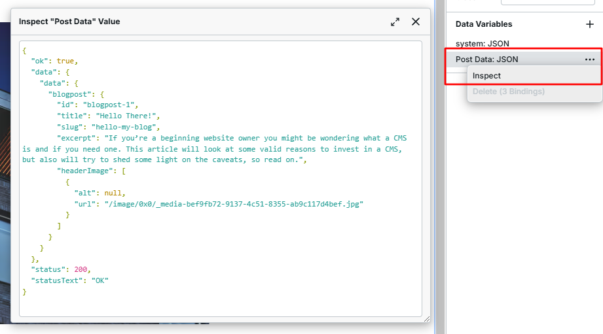
Task: Add a new data variable
Action: 589,24
